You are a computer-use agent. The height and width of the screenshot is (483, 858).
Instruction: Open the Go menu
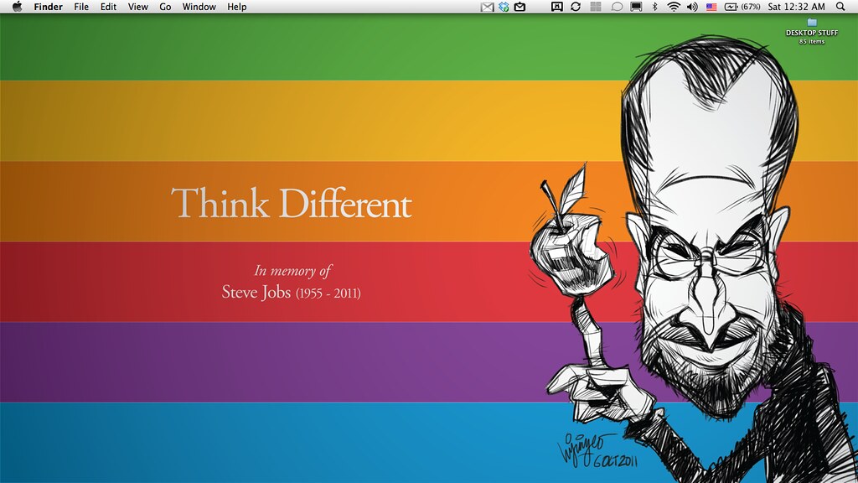click(x=164, y=7)
